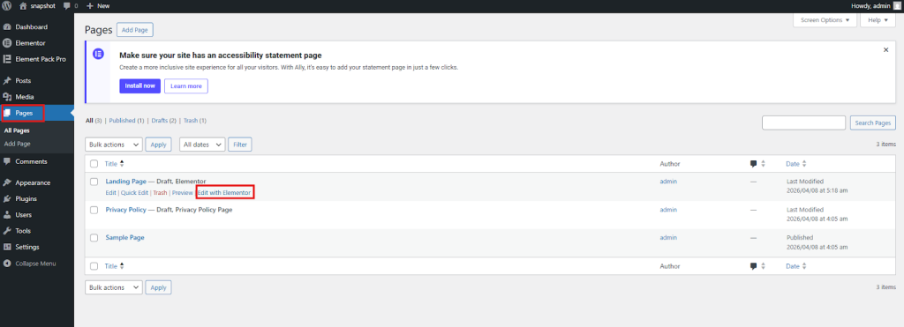This screenshot has width=904, height=327.
Task: Click Filter button
Action: click(x=240, y=145)
